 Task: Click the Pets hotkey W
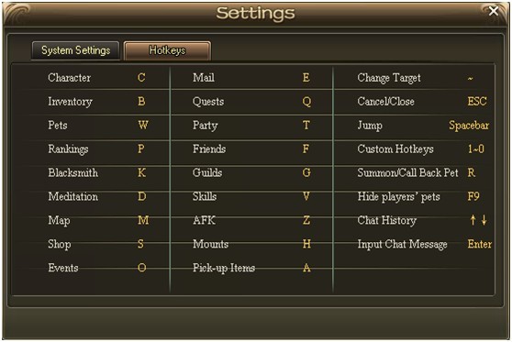(143, 125)
